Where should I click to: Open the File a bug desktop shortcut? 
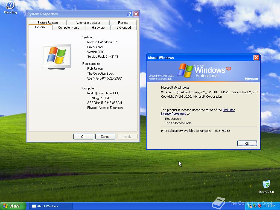click(x=10, y=7)
